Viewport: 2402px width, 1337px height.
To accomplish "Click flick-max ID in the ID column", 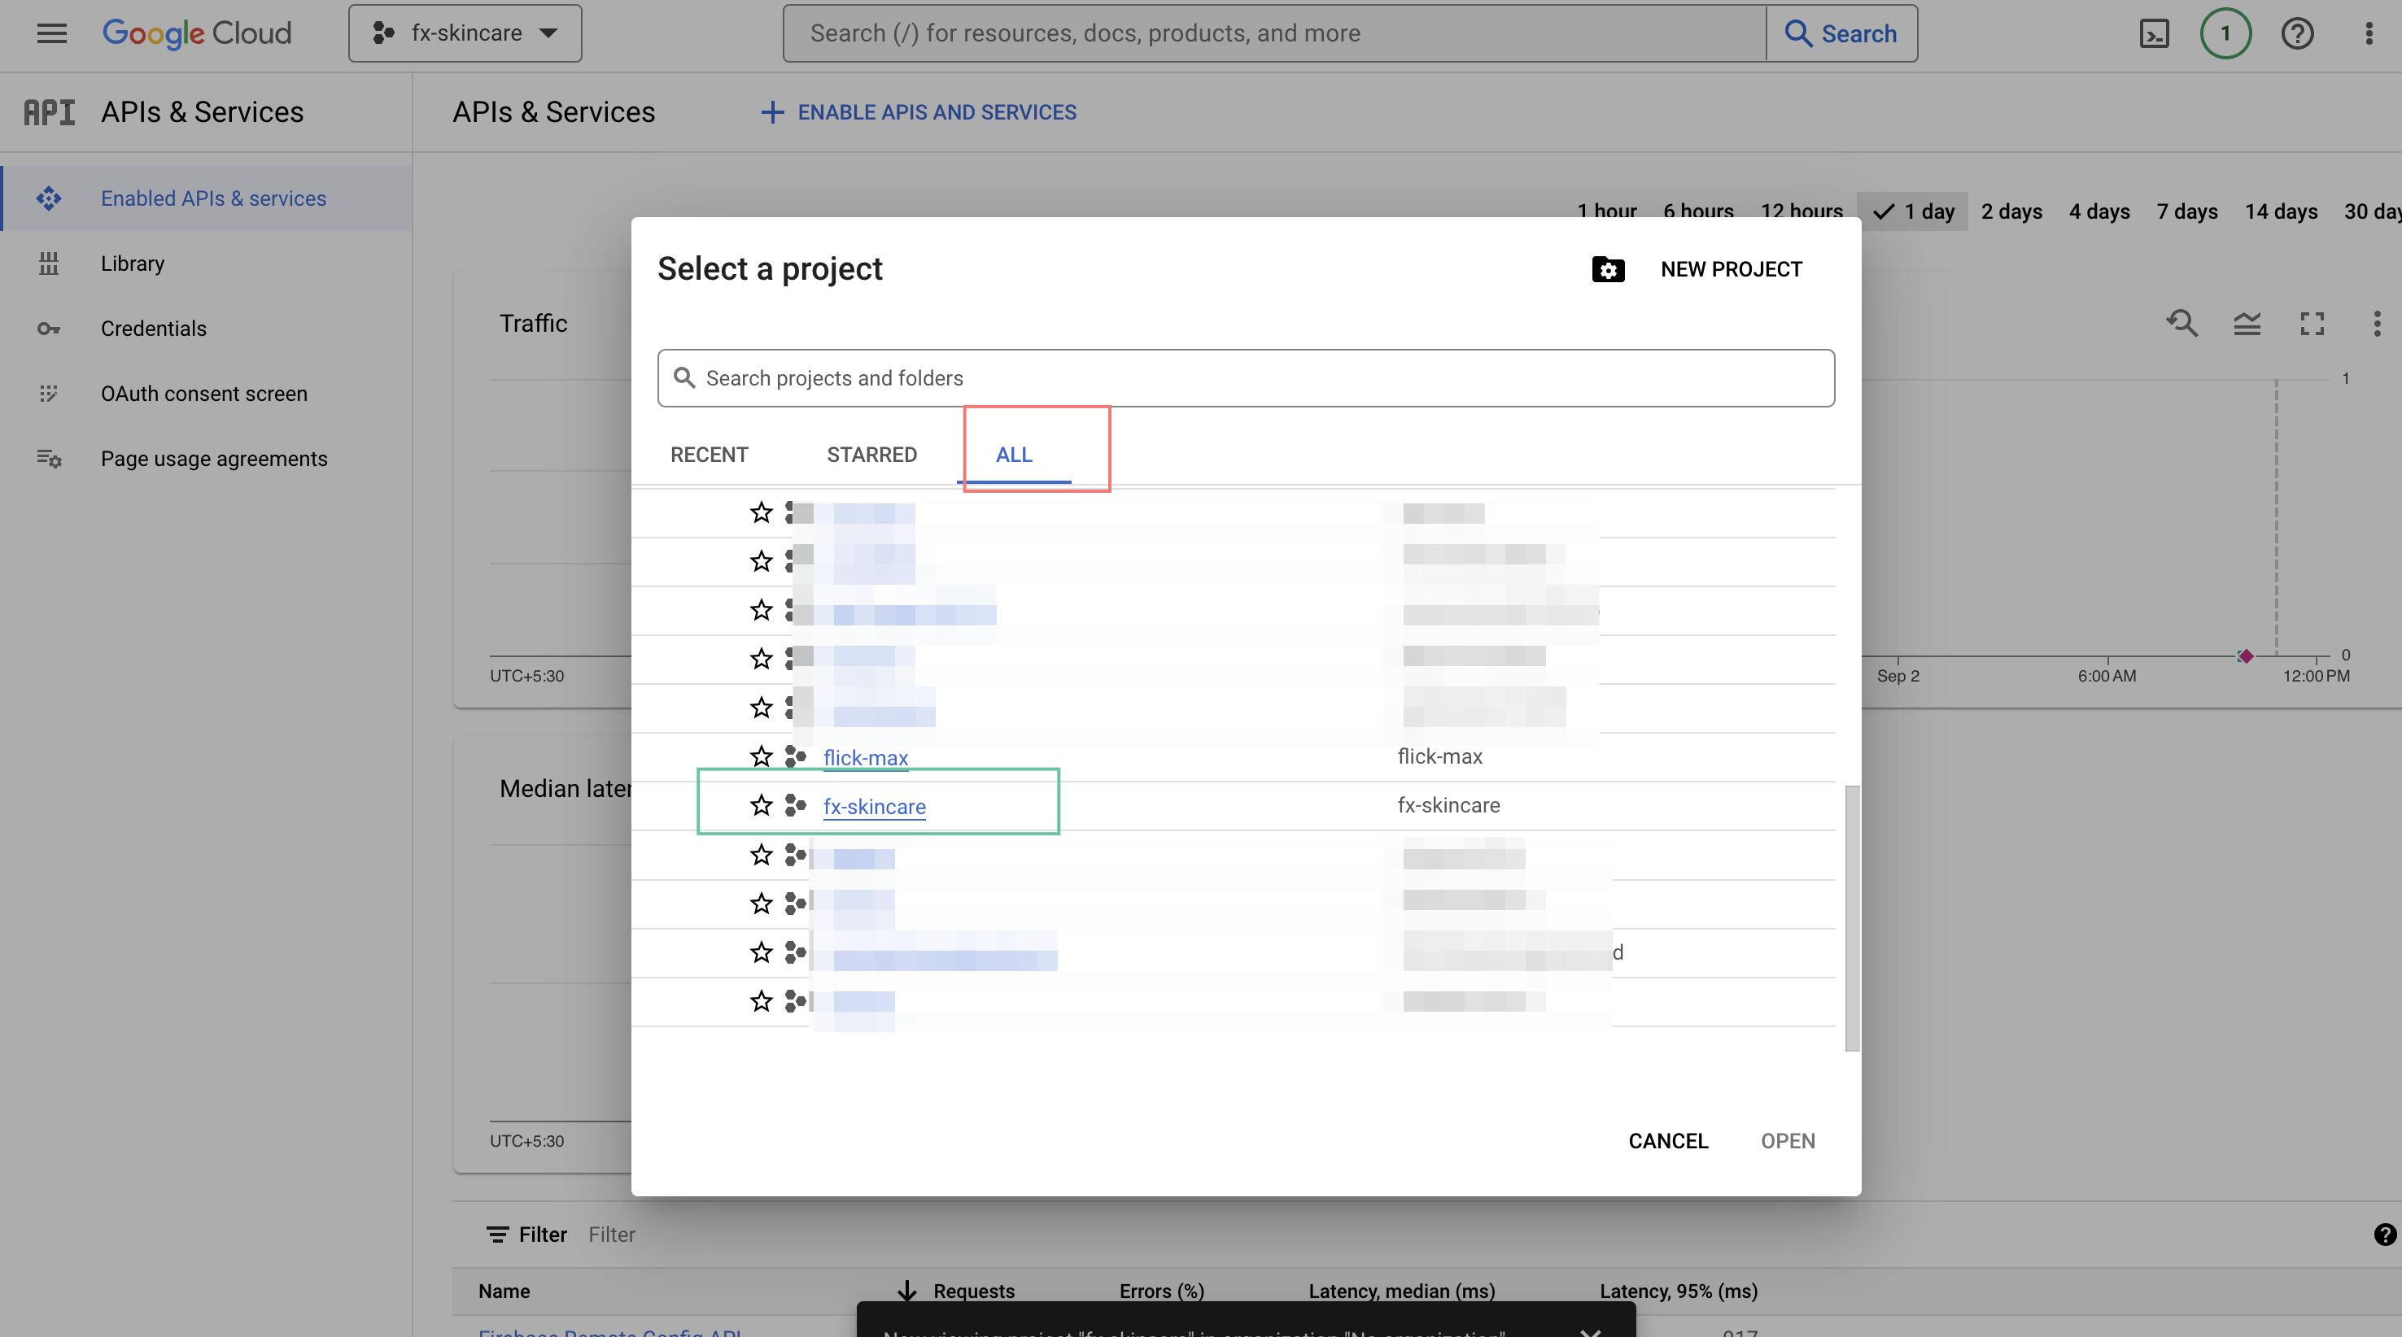I will pos(1439,756).
